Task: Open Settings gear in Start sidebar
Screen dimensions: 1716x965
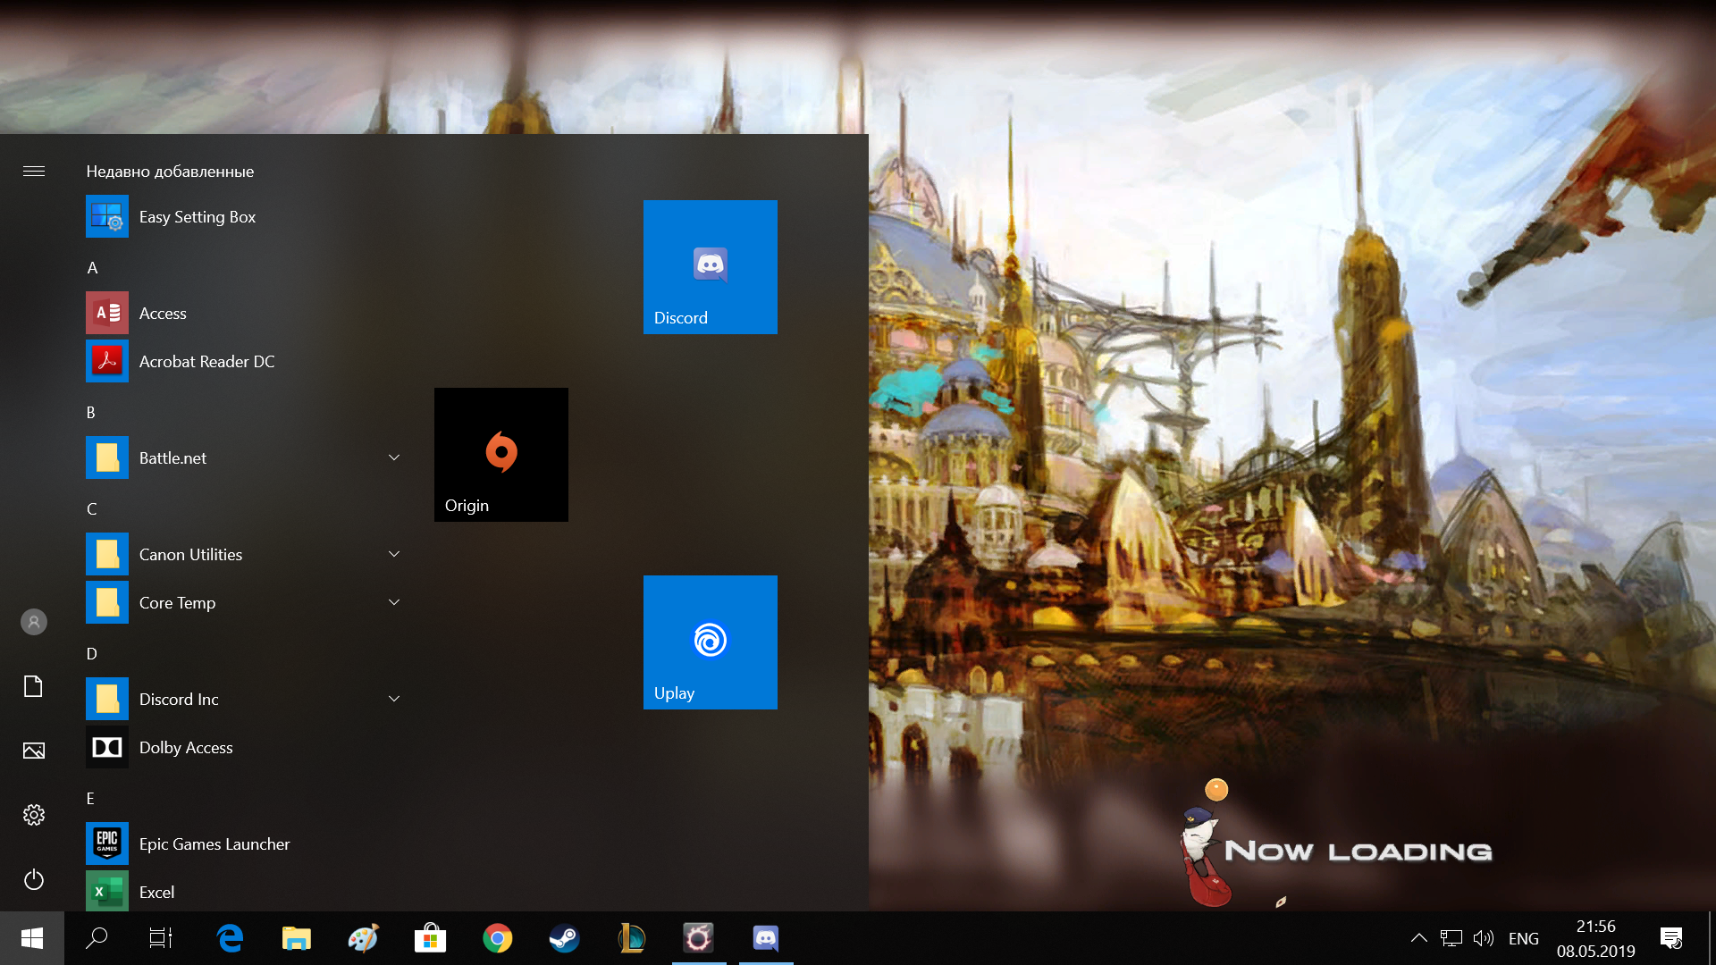Action: click(34, 815)
